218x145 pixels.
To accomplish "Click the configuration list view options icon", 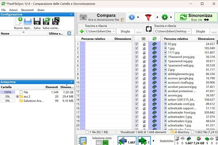I will (69, 33).
